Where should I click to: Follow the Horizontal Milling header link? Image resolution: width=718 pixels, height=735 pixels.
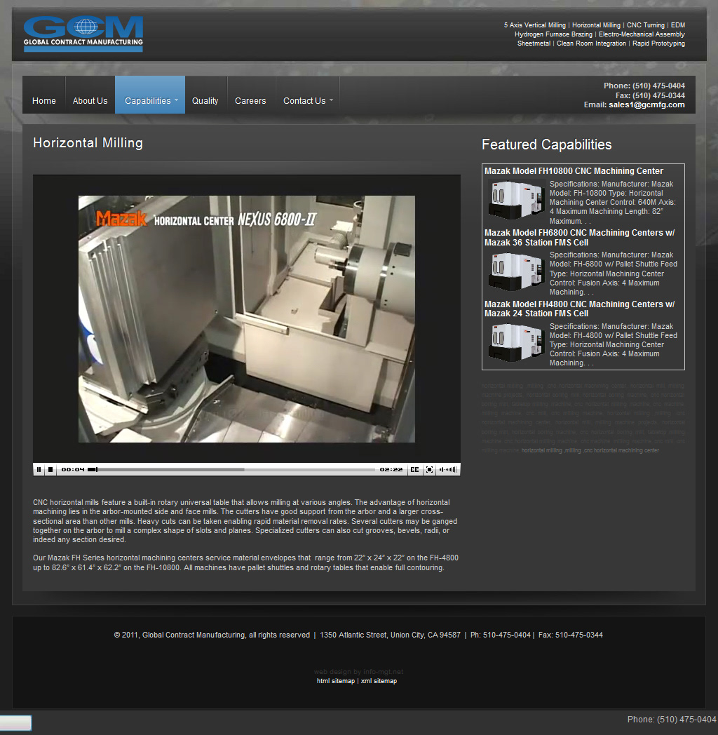click(596, 25)
